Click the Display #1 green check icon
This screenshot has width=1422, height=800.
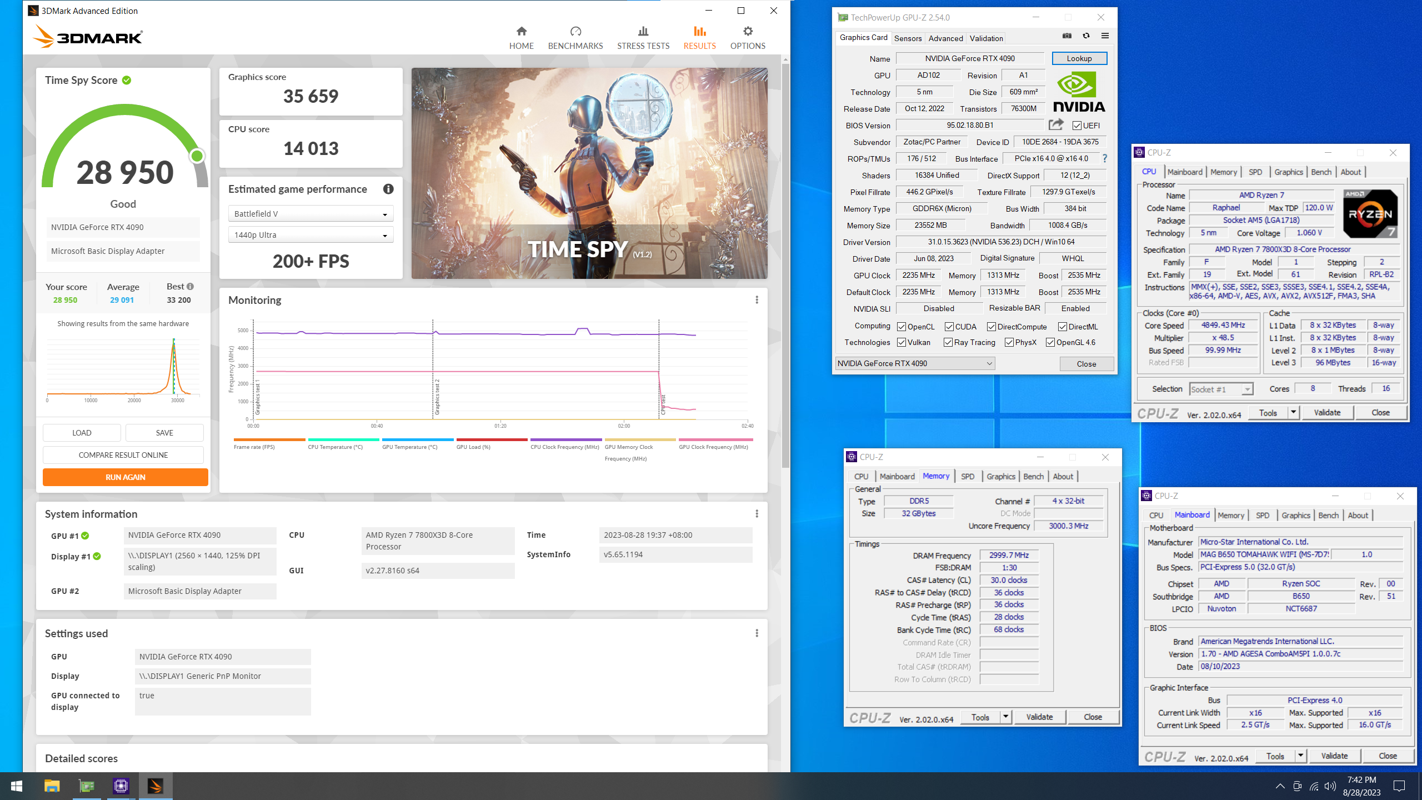pos(97,556)
